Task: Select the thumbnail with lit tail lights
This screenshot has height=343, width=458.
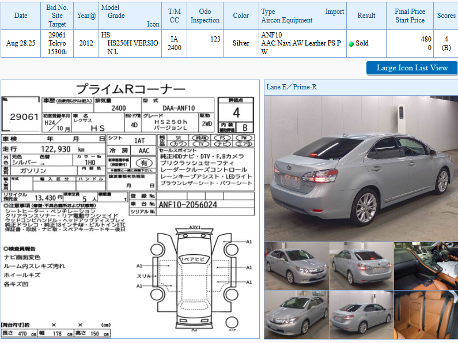Action: tap(361, 266)
